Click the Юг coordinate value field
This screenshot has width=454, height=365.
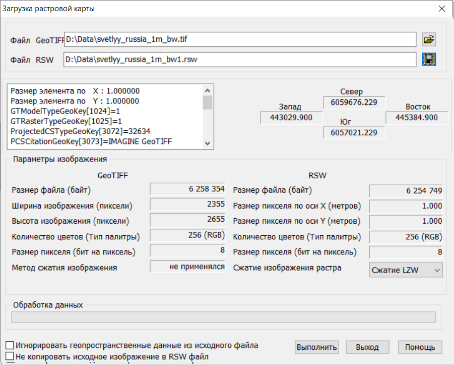[354, 132]
